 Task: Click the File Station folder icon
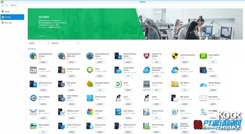click(175, 84)
